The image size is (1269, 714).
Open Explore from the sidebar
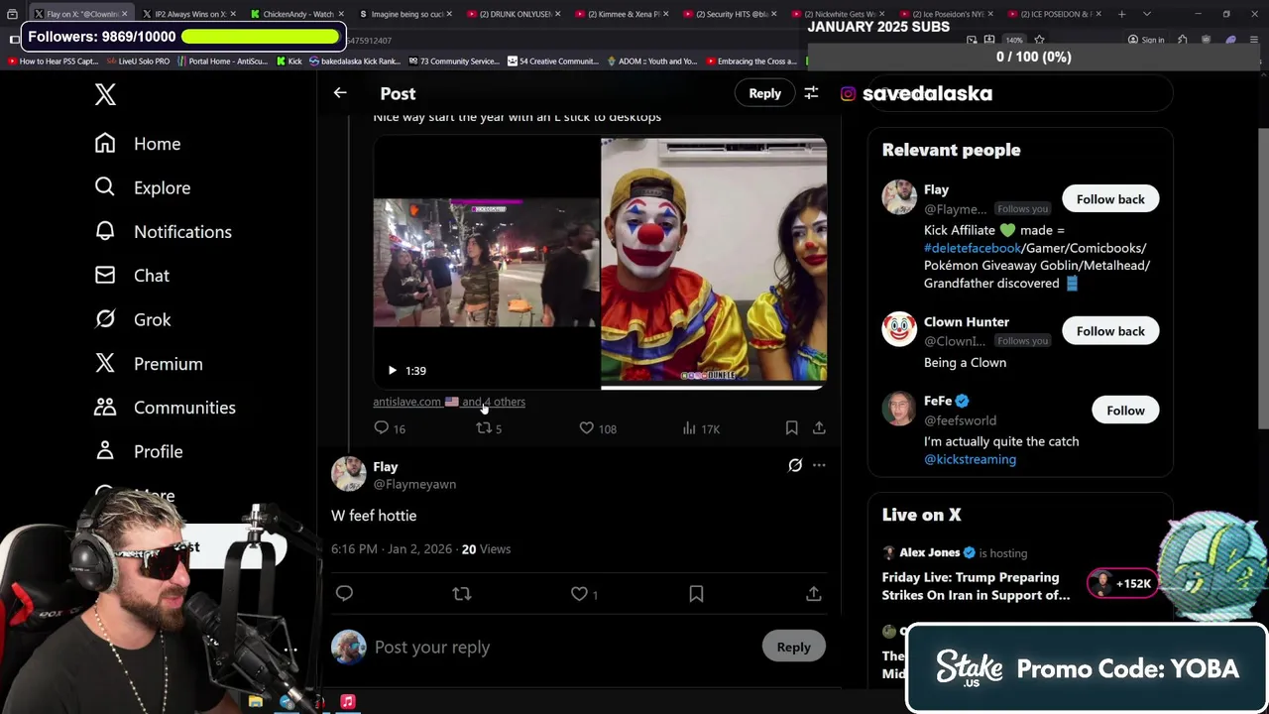pyautogui.click(x=142, y=187)
